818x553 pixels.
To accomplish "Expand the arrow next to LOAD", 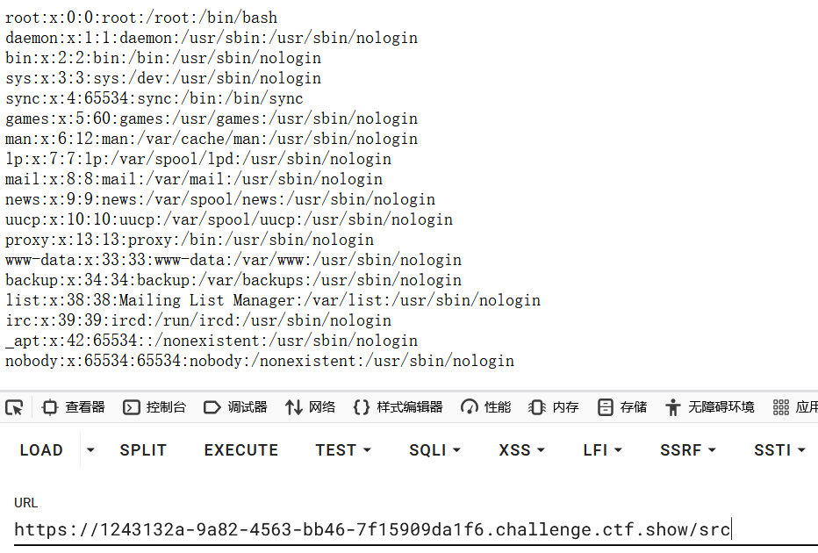I will (90, 450).
